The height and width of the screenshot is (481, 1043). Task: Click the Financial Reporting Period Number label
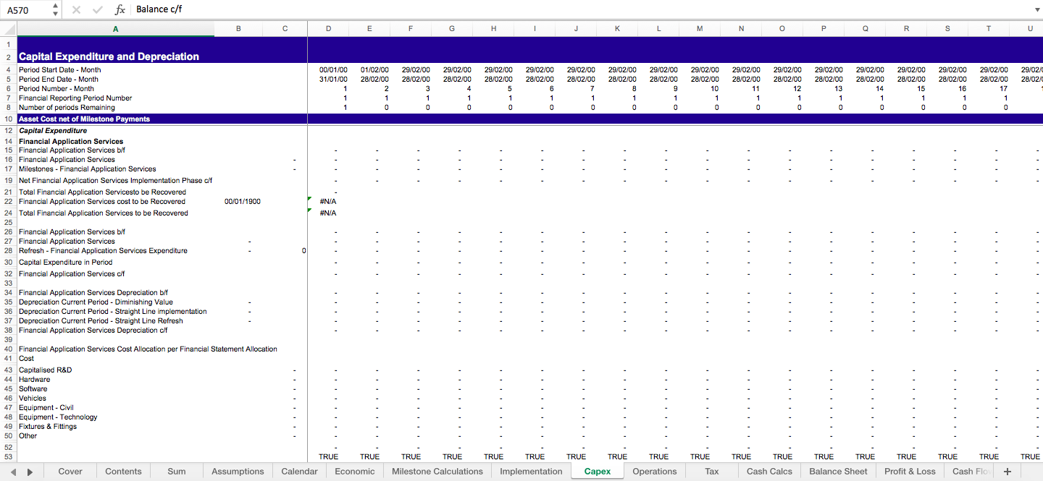pos(75,98)
